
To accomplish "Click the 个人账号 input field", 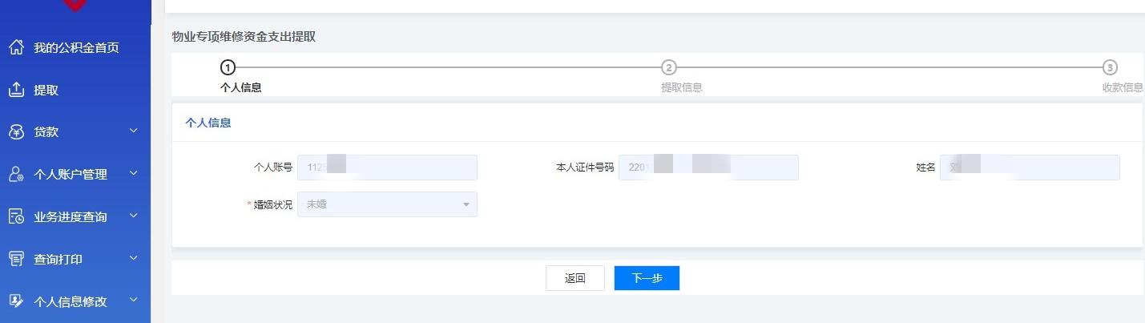I will click(387, 168).
